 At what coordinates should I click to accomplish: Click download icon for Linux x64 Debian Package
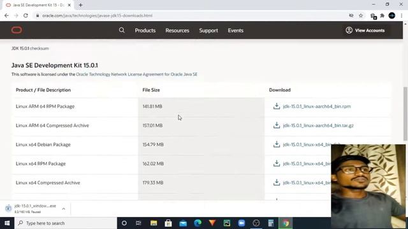click(276, 144)
